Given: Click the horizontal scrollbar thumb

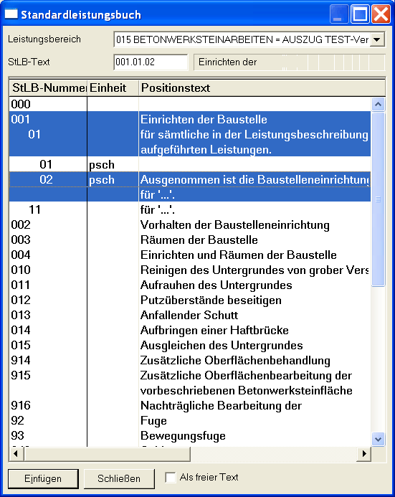Looking at the screenshot, I should tap(107, 453).
